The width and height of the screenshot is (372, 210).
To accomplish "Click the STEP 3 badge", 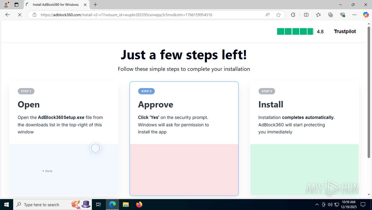I will pyautogui.click(x=267, y=91).
